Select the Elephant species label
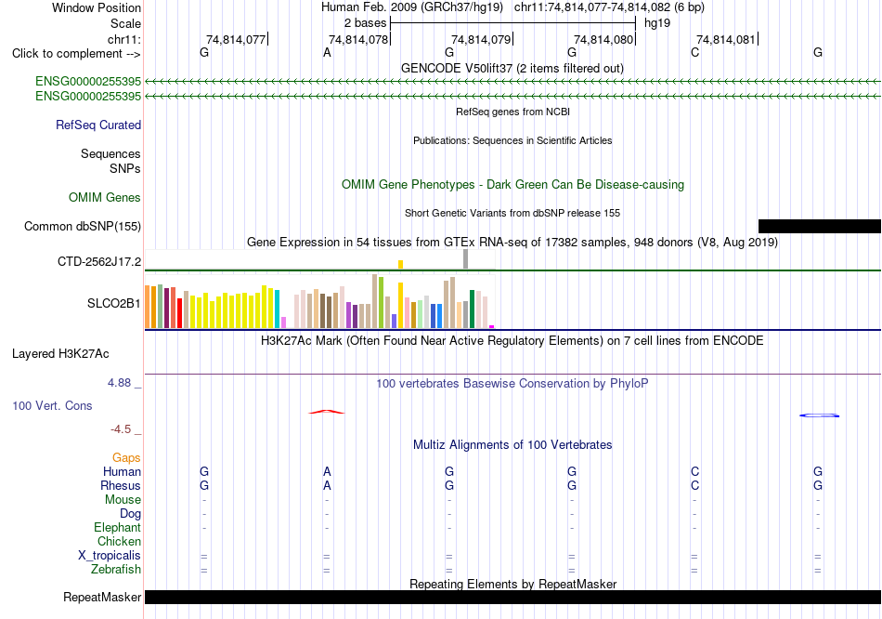The height and width of the screenshot is (619, 882). 117,528
